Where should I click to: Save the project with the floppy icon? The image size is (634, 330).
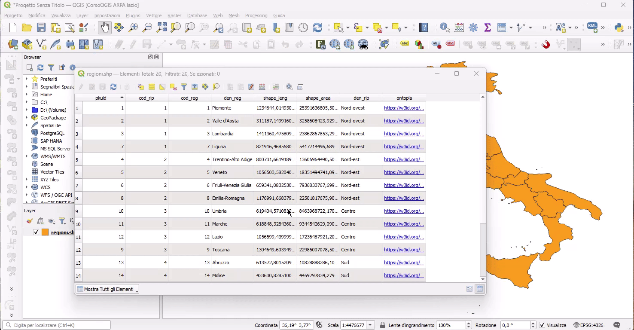pos(41,28)
